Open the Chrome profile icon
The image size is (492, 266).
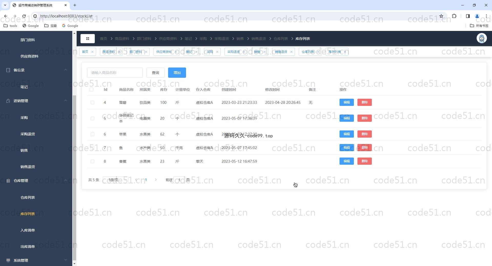(477, 16)
